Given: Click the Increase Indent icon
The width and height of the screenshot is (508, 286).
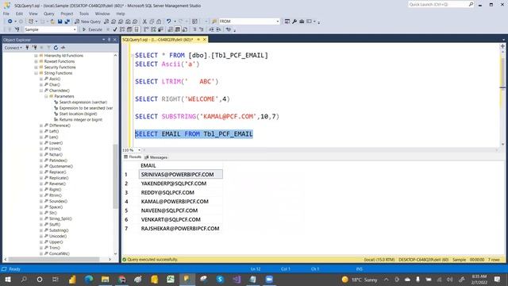Looking at the screenshot, I should (x=218, y=29).
